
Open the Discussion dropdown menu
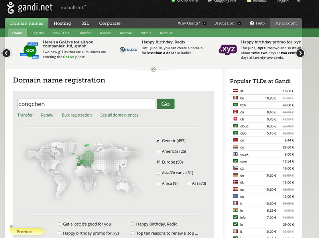coord(239,23)
